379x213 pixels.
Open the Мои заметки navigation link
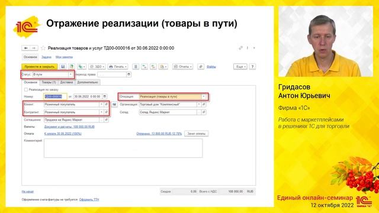click(64, 57)
